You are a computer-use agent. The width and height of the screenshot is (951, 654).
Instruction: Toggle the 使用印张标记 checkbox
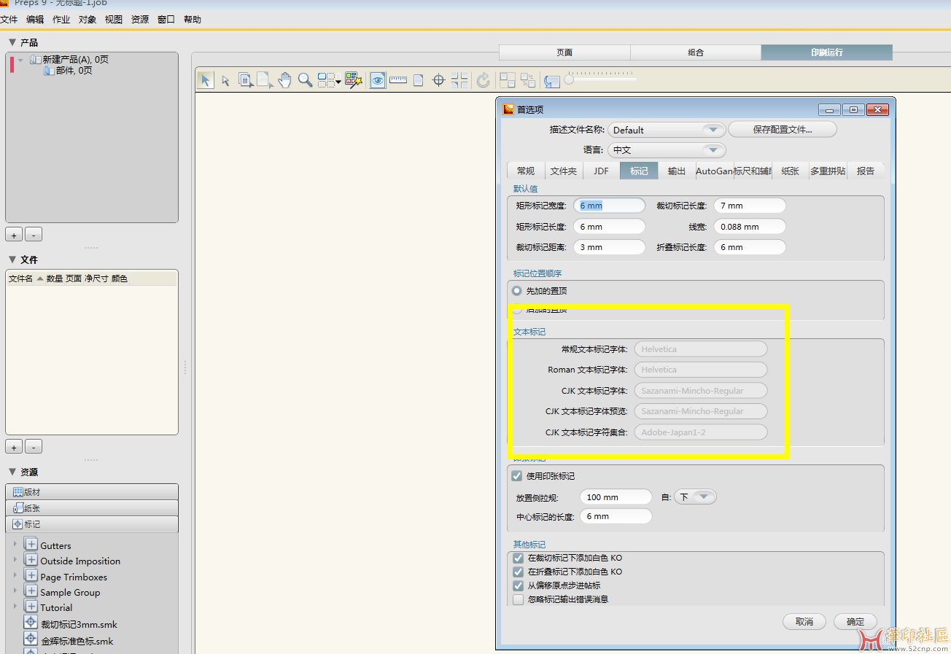[517, 476]
